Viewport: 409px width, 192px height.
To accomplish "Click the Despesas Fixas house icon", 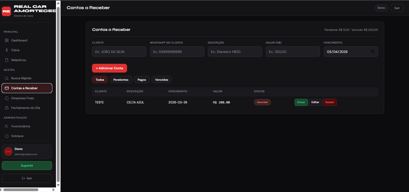I will 7,98.
